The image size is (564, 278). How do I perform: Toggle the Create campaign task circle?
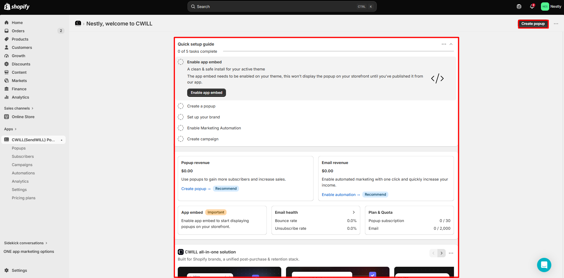click(181, 139)
